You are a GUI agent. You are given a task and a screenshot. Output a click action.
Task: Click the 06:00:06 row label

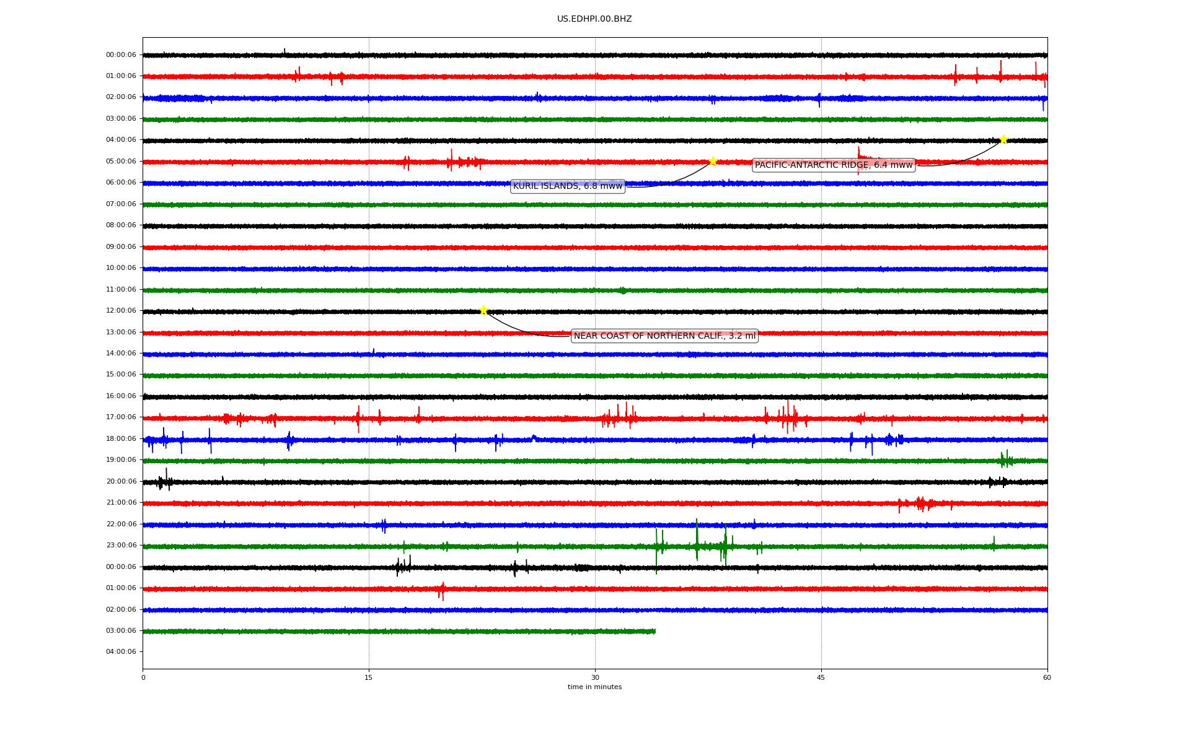tap(121, 183)
